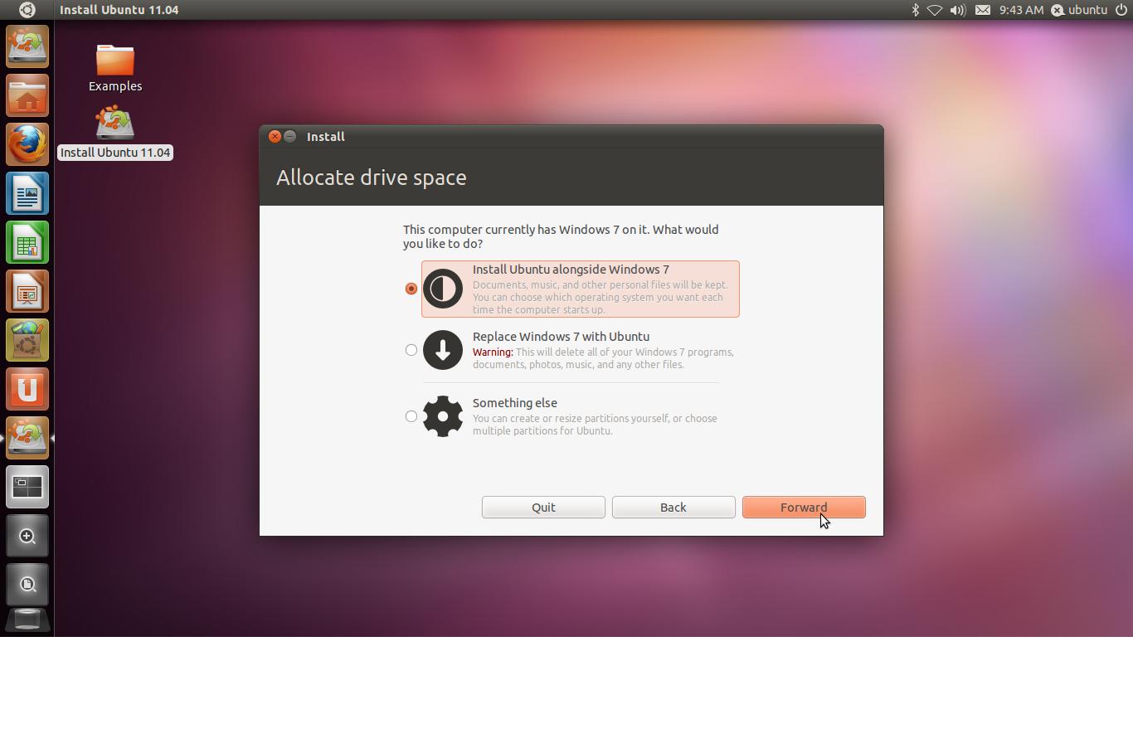Open the Examples folder on desktop

click(x=115, y=68)
